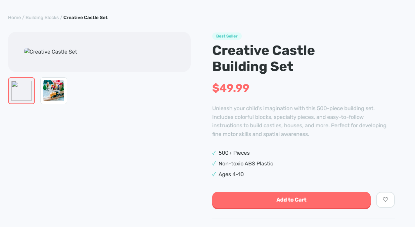Click the Ages 4-10 feature text

[231, 174]
